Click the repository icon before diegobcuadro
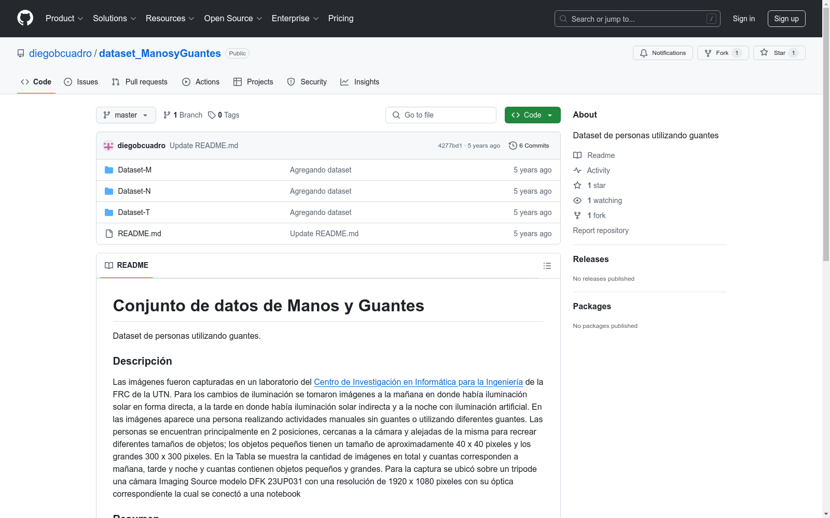 21,53
